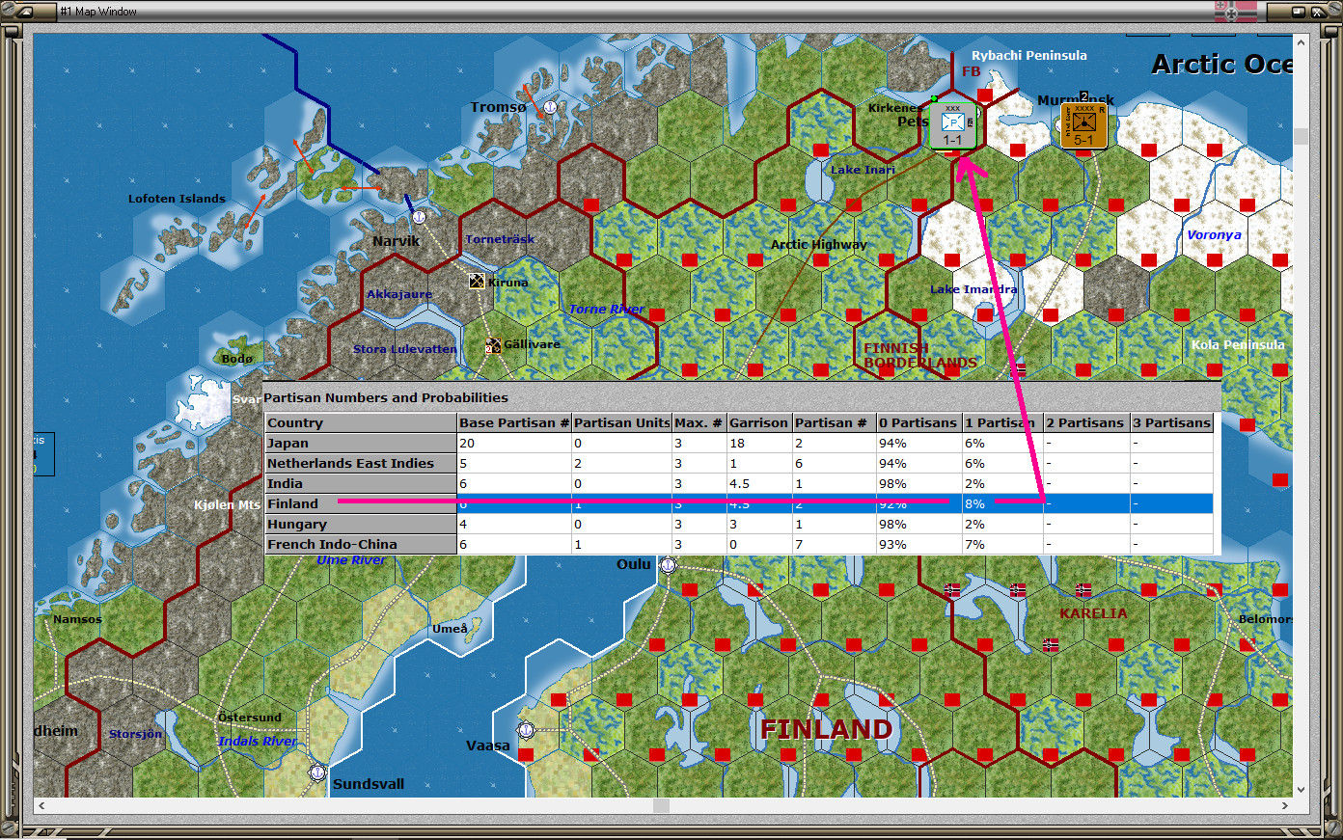This screenshot has width=1343, height=840.
Task: Click the 3 Partisans column header
Action: 1171,422
